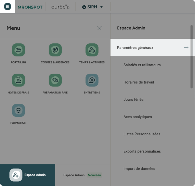Open the Notes de frais icon

click(x=18, y=80)
